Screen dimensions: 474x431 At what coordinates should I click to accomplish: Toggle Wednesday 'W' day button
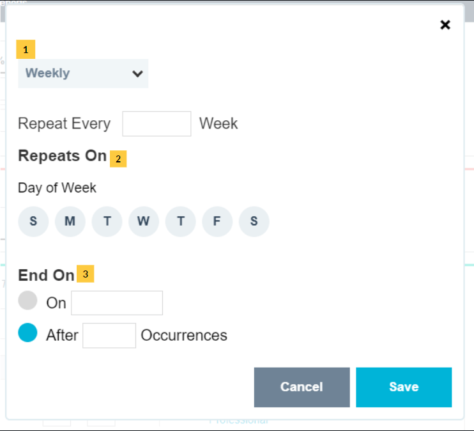pos(144,222)
